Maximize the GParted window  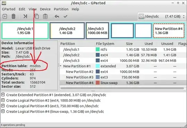(178, 3)
